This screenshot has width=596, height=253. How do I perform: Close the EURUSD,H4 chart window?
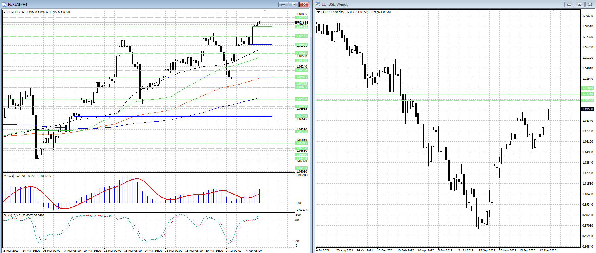point(304,4)
